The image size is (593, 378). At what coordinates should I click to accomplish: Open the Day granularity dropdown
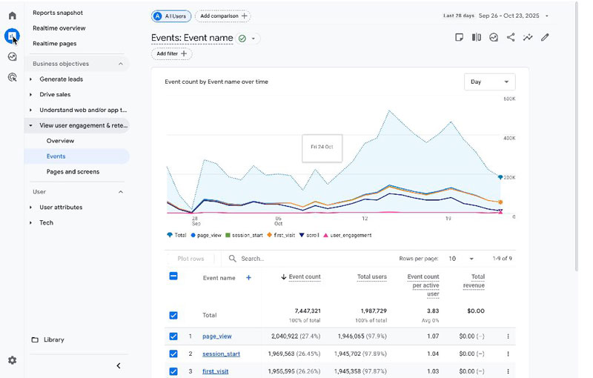click(489, 82)
